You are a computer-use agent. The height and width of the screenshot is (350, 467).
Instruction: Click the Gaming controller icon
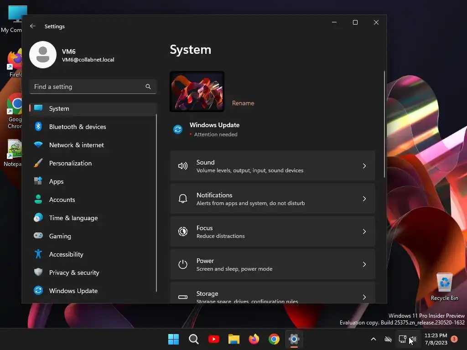click(x=38, y=236)
